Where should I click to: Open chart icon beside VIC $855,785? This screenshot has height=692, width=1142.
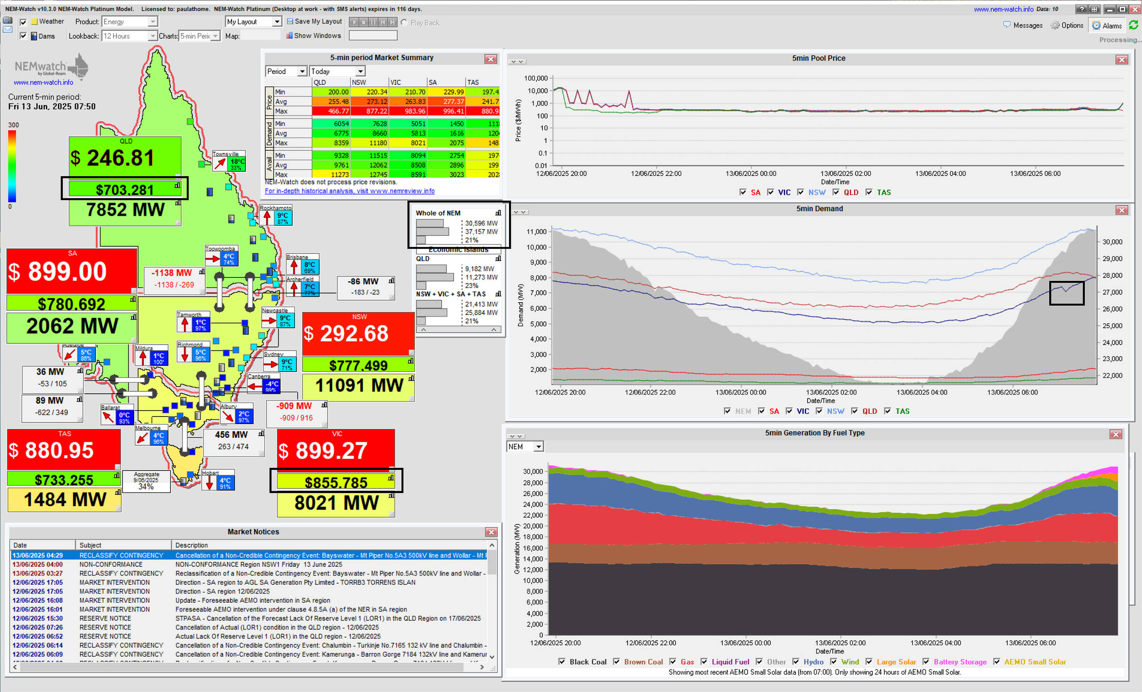point(391,478)
